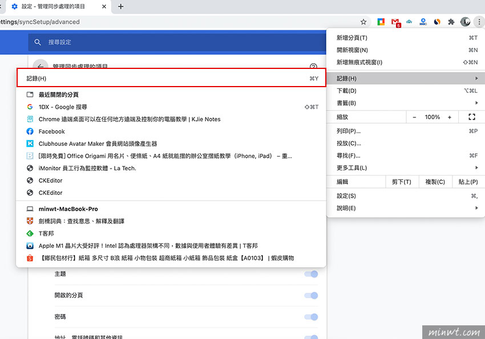Open T客邦 synced tab entry

(x=172, y=234)
